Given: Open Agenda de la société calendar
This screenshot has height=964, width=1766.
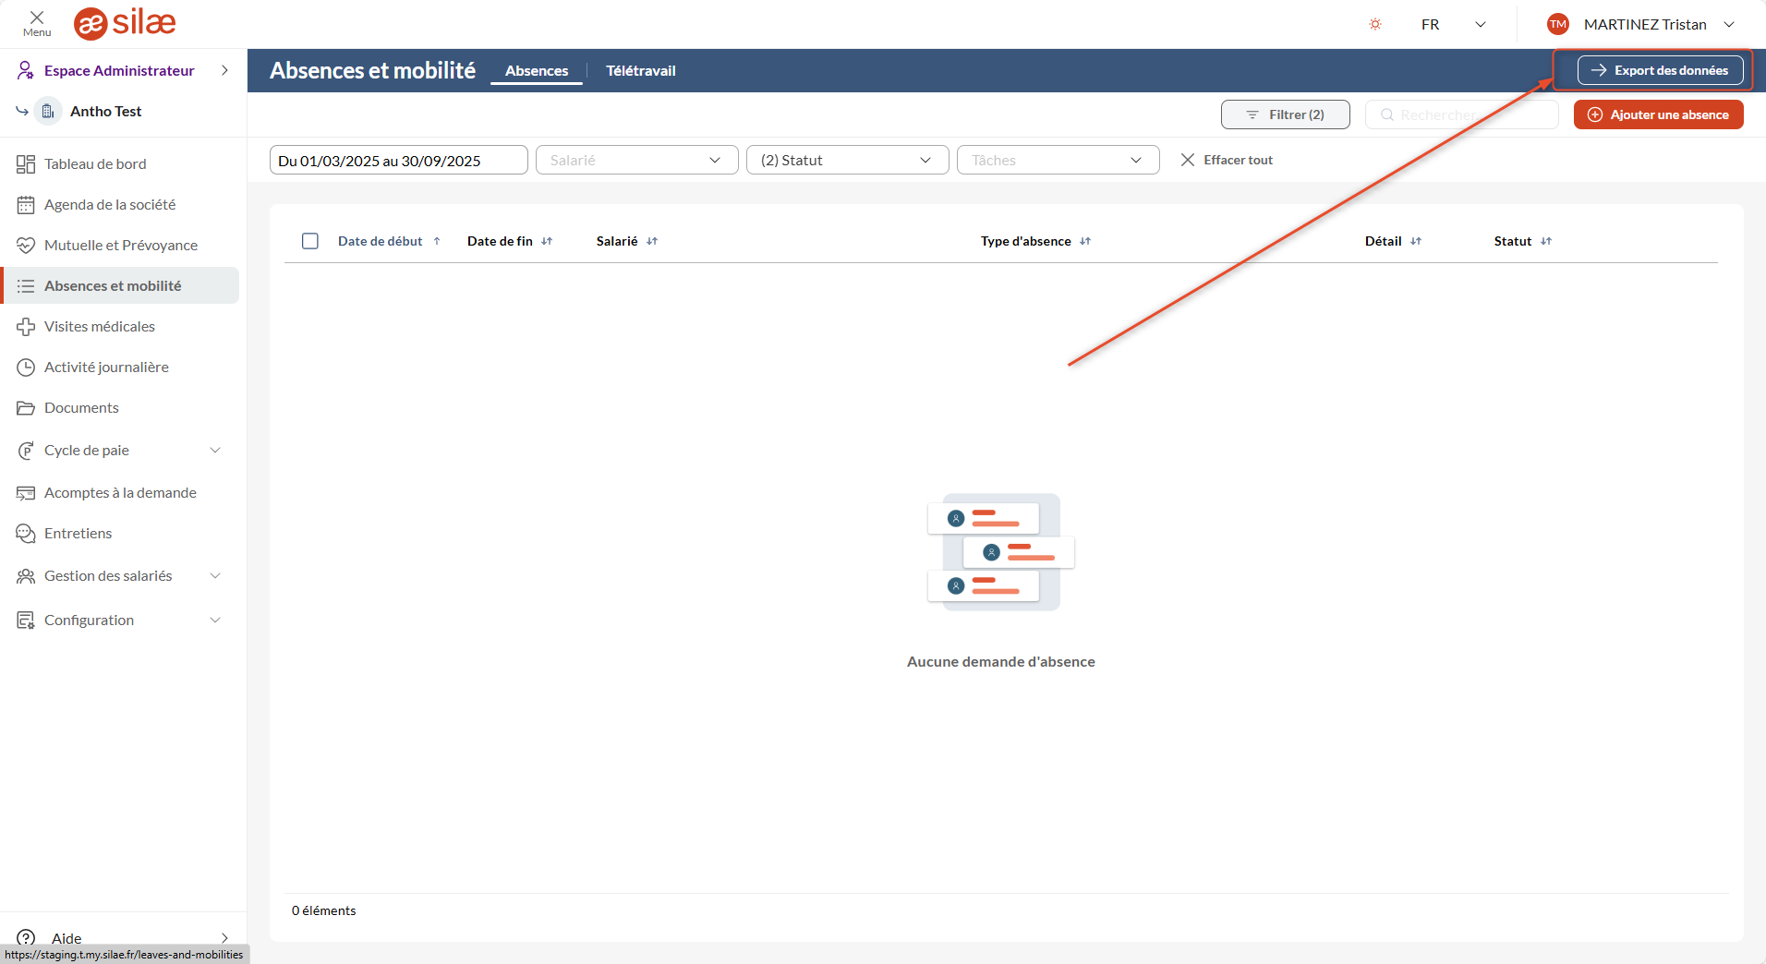Looking at the screenshot, I should [109, 204].
